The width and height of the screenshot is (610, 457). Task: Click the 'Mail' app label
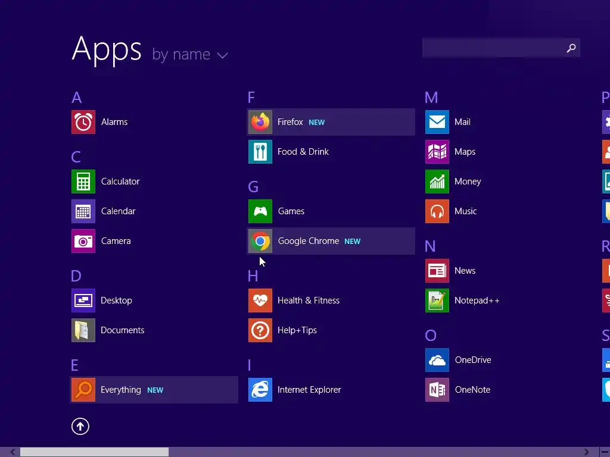(x=462, y=122)
